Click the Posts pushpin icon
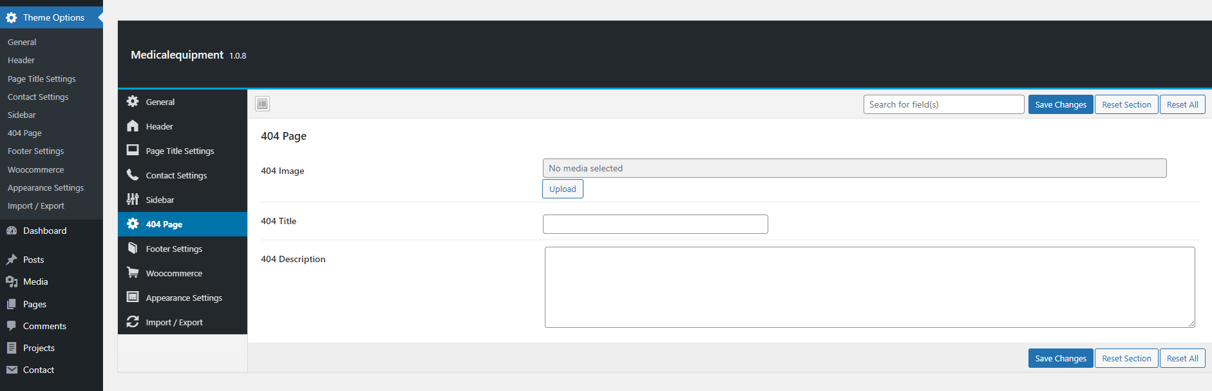Image resolution: width=1212 pixels, height=391 pixels. point(12,260)
